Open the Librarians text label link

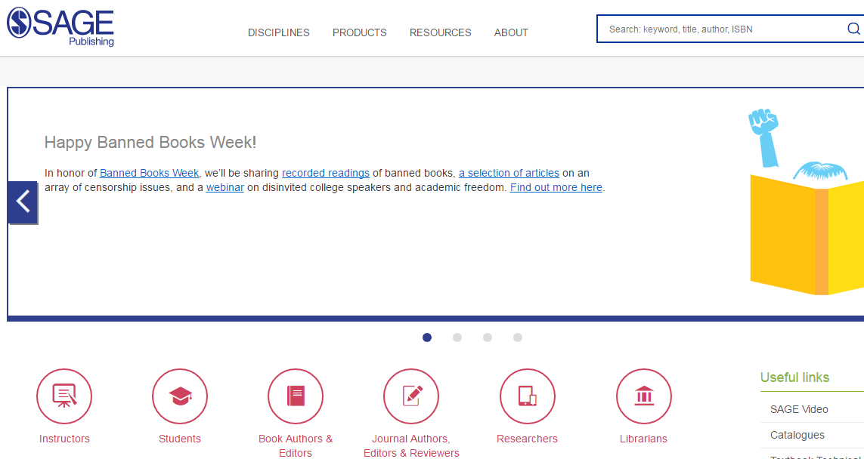point(643,439)
